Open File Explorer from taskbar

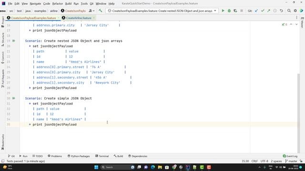click(x=160, y=167)
